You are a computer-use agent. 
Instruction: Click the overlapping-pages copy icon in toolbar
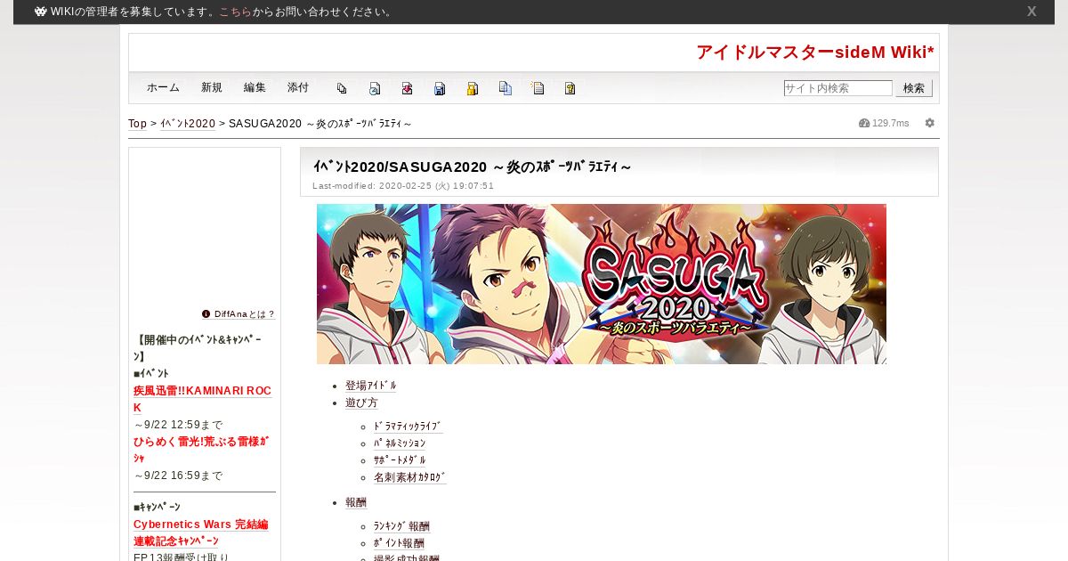342,88
